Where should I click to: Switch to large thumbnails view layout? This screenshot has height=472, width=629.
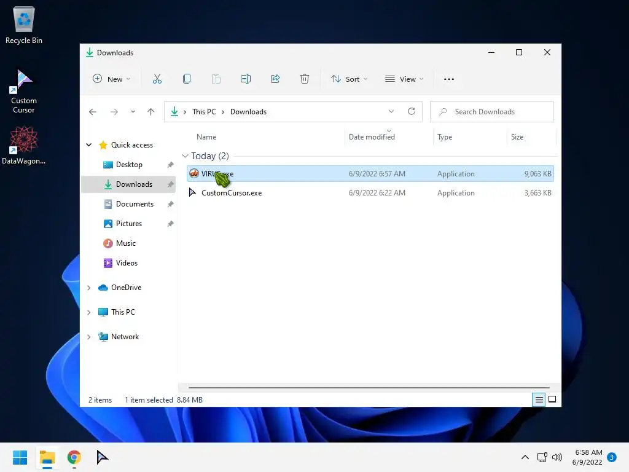(552, 399)
